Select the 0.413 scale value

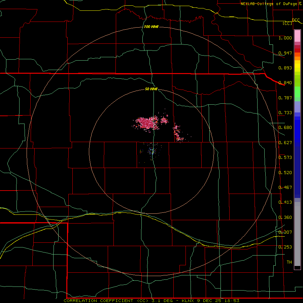285,202
